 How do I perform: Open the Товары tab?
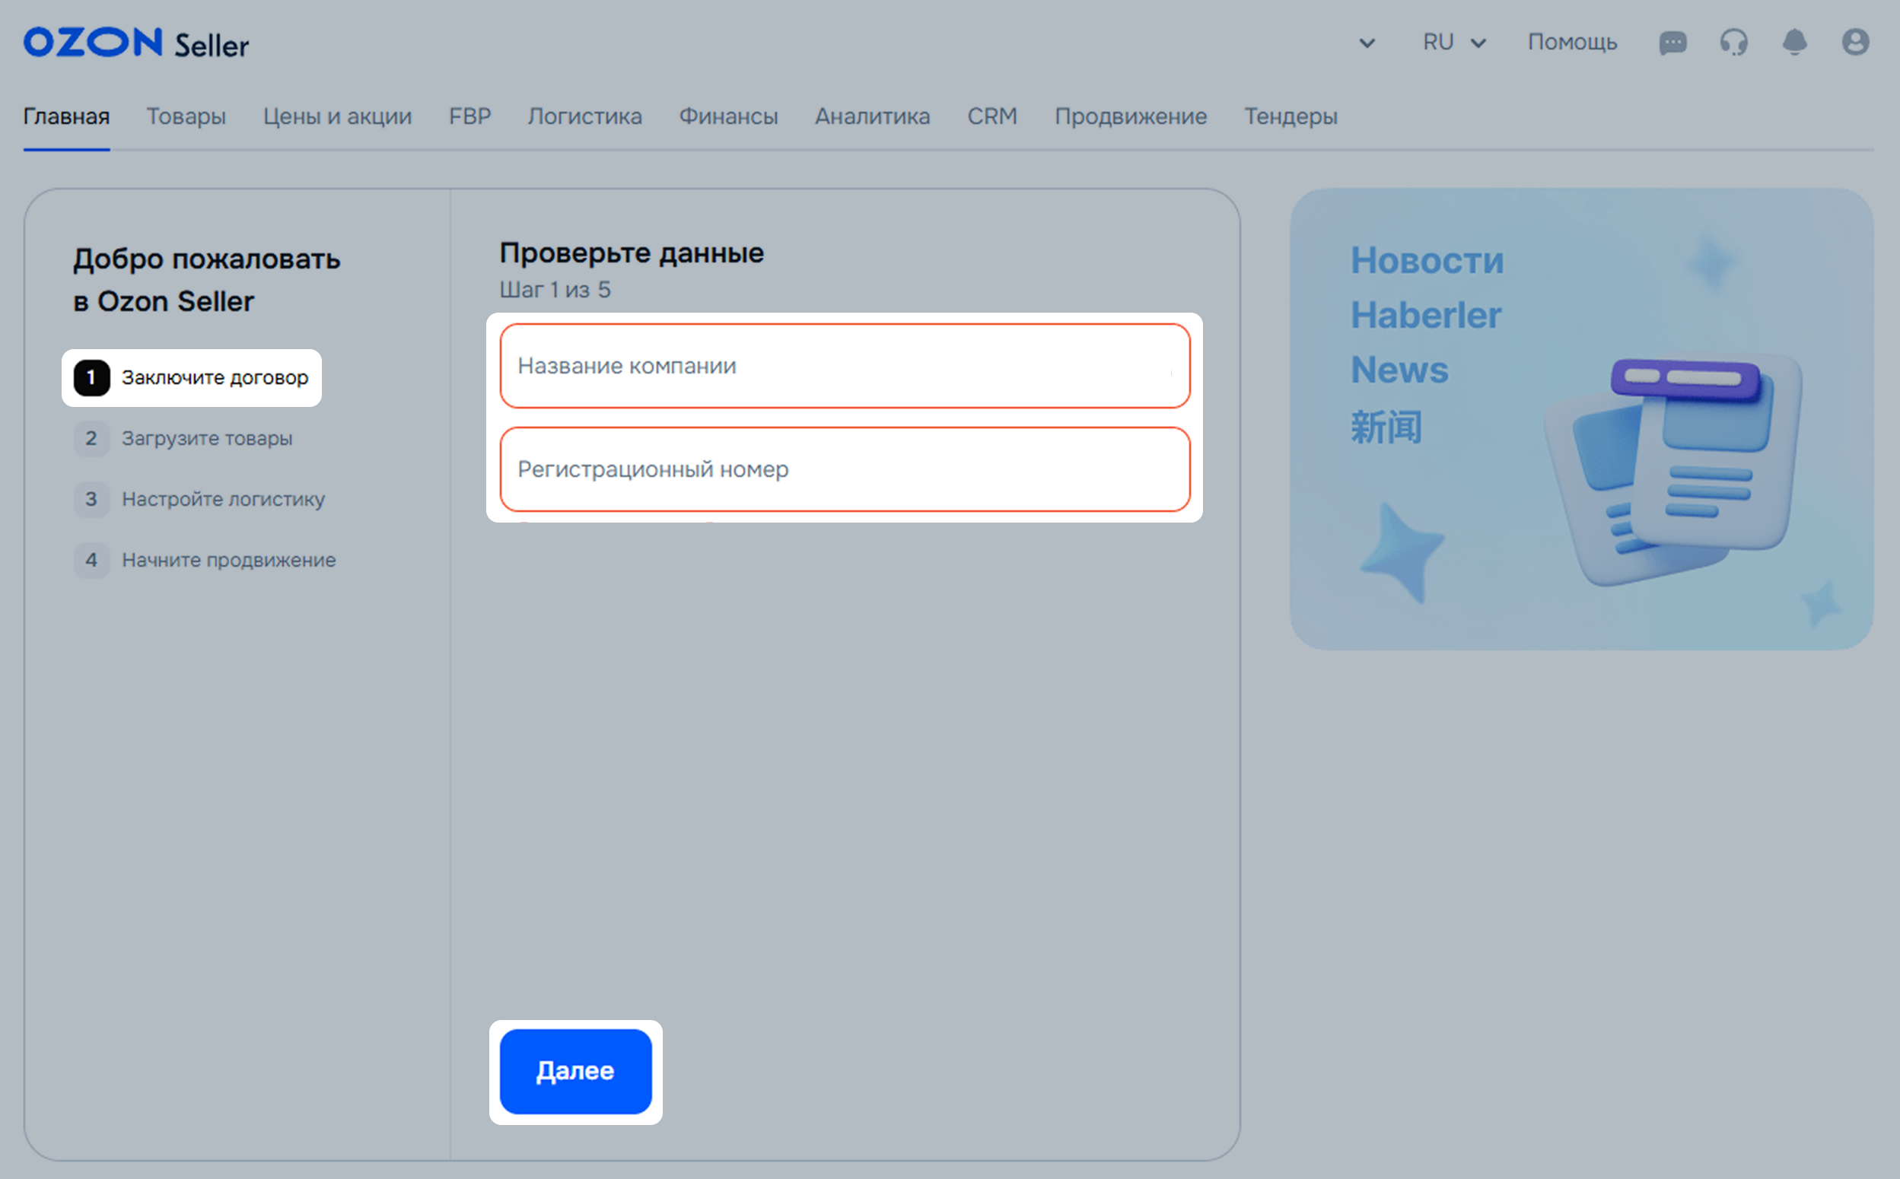click(x=186, y=116)
